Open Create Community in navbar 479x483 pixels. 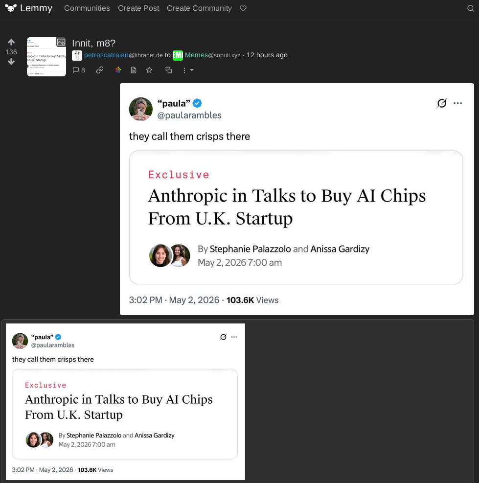[x=199, y=8]
